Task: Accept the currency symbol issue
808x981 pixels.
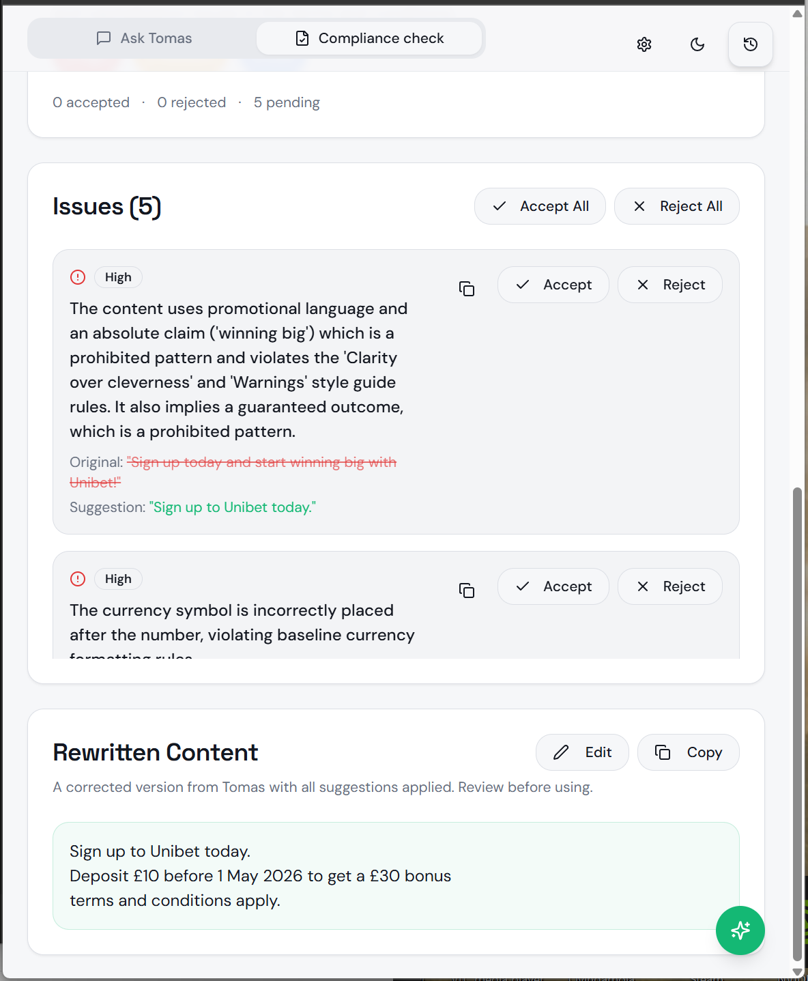Action: (553, 586)
